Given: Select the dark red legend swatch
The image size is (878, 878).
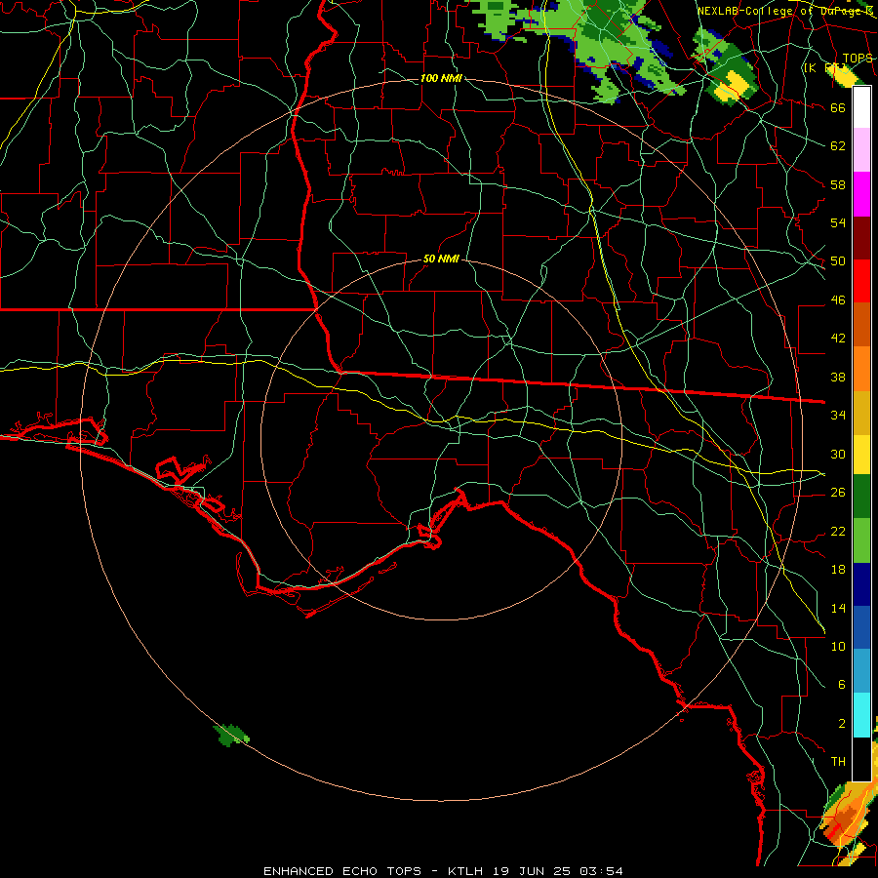Looking at the screenshot, I should click(861, 238).
